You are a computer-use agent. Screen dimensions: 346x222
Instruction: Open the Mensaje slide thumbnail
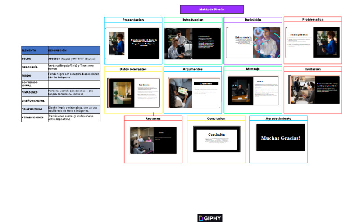point(253,91)
